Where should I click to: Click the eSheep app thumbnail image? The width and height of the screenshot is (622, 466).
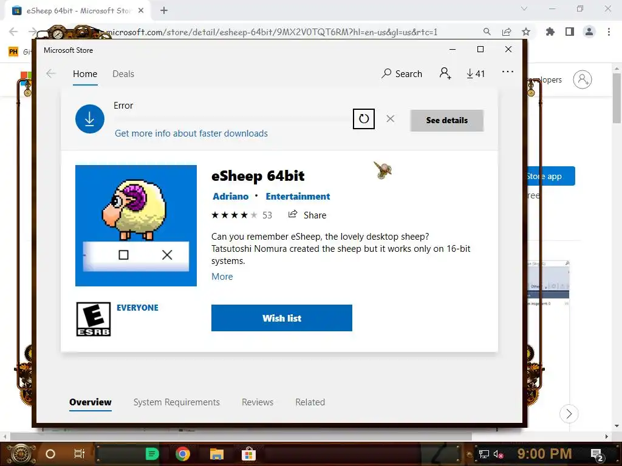pos(136,226)
